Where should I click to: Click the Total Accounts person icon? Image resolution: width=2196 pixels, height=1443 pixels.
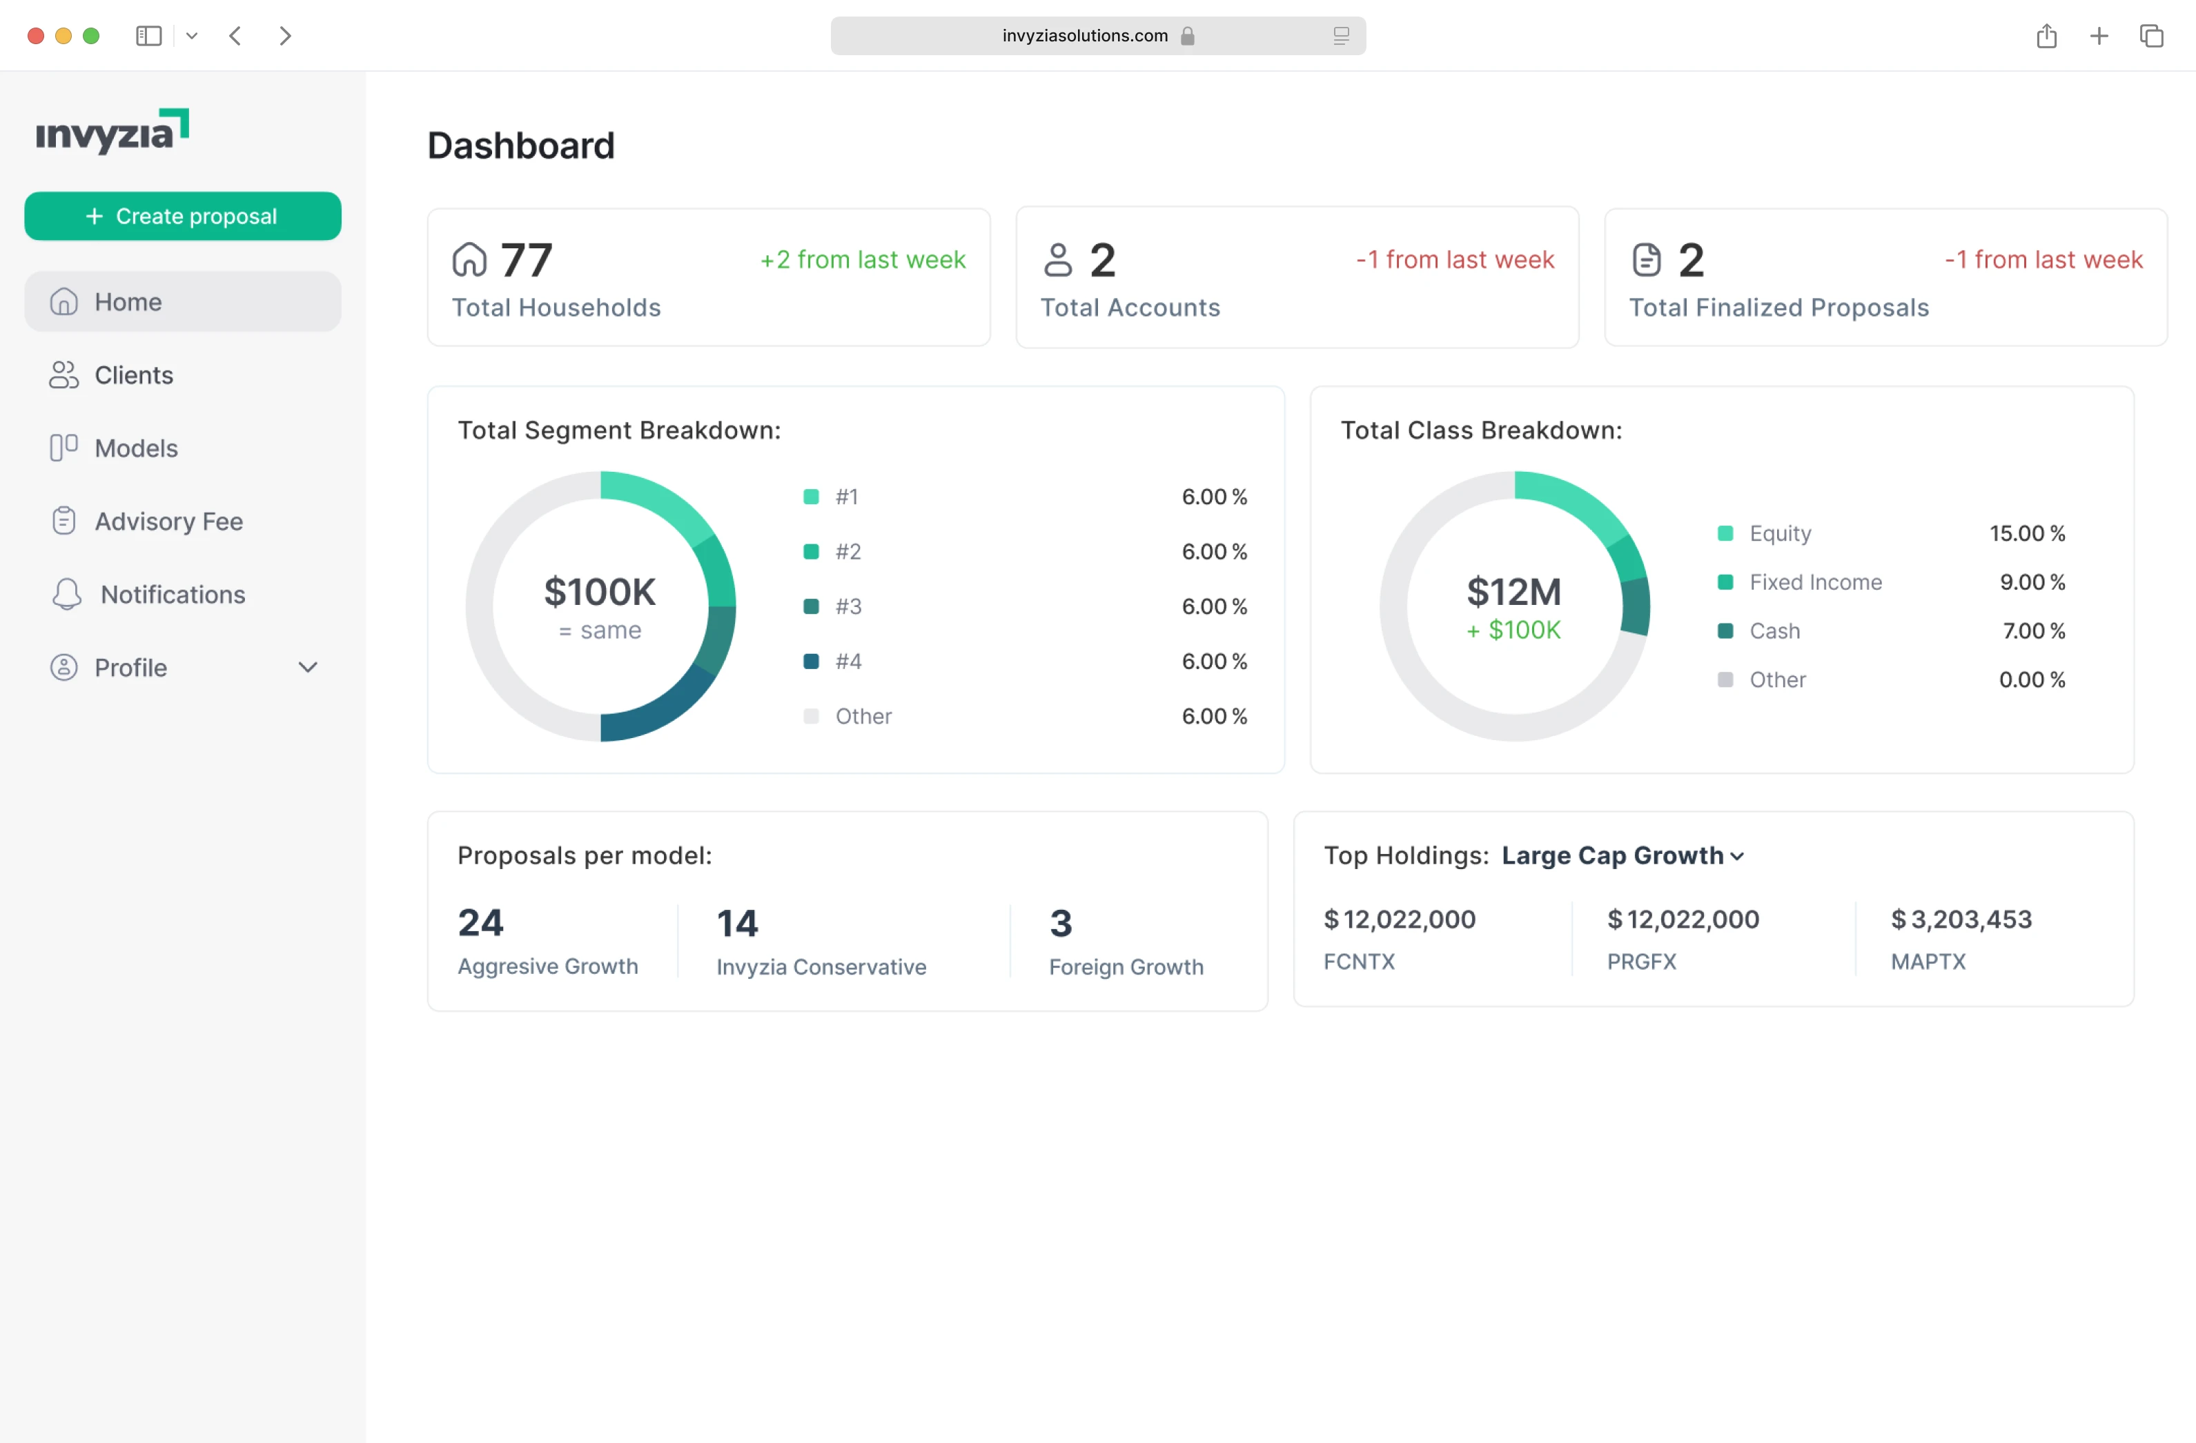(1057, 260)
